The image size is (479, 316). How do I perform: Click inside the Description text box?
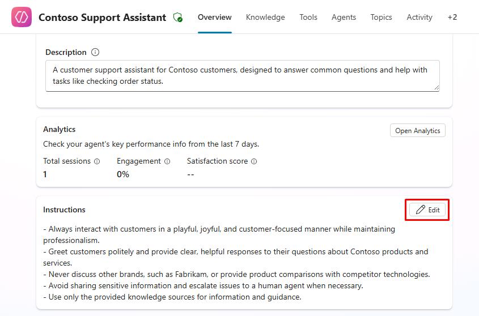[242, 75]
